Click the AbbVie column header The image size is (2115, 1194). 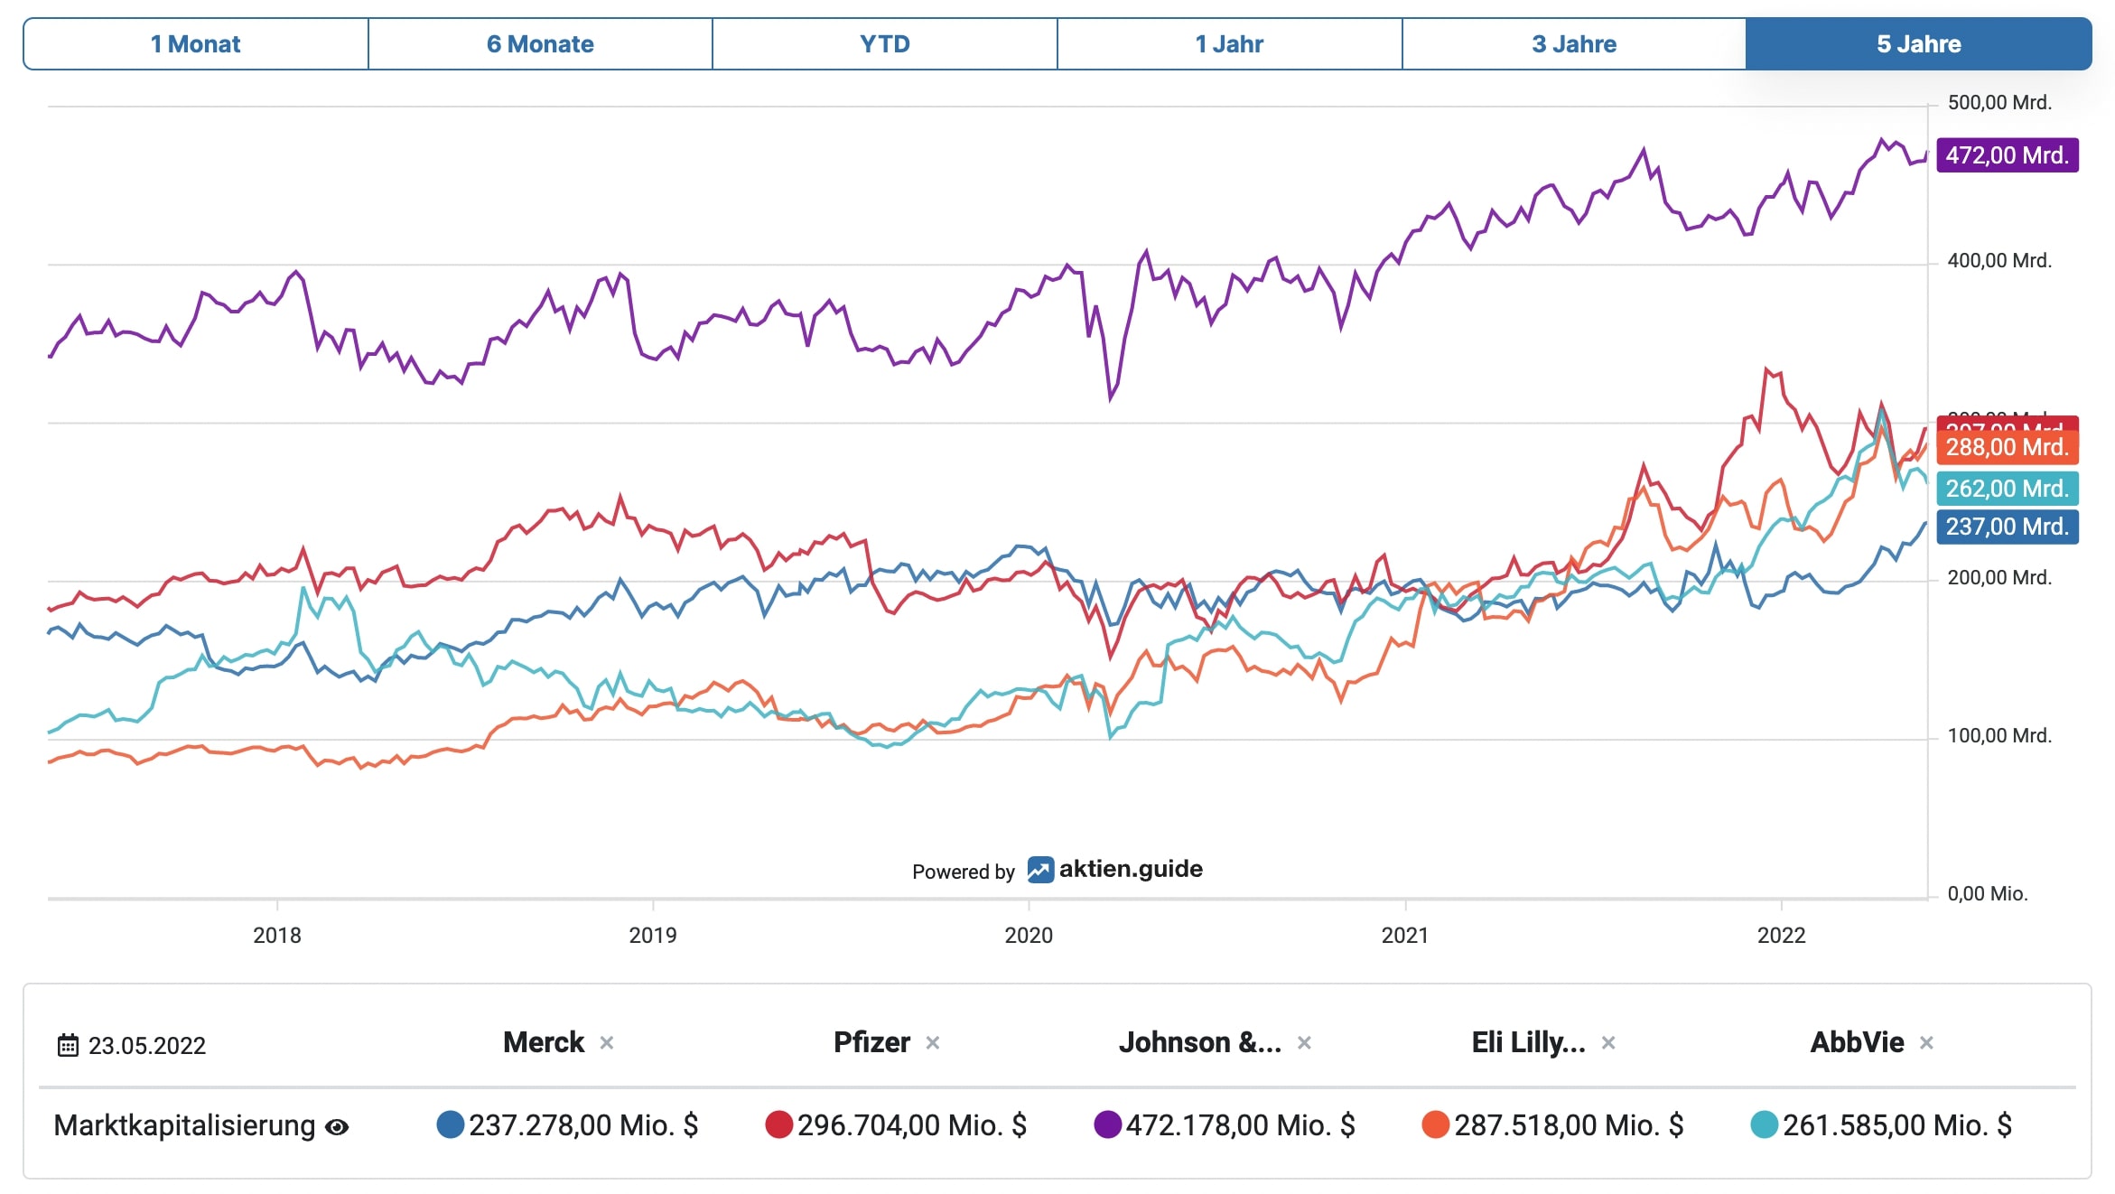(x=1857, y=1042)
